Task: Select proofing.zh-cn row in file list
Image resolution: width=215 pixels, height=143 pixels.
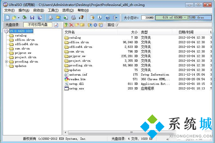Action: pos(138,65)
